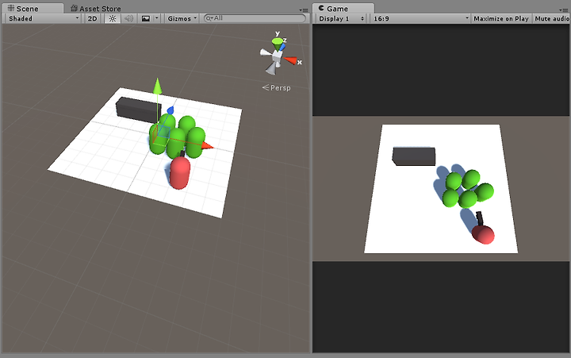Toggle scene effects image icon
571x358 pixels.
pyautogui.click(x=146, y=18)
